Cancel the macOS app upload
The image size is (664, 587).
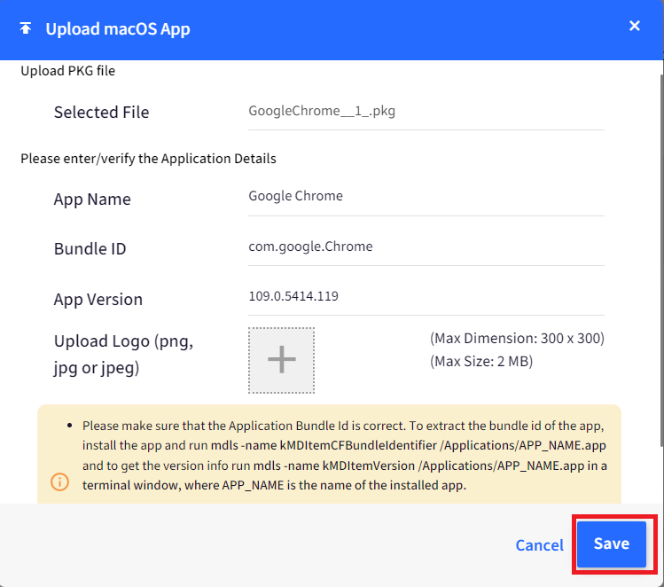pos(540,544)
